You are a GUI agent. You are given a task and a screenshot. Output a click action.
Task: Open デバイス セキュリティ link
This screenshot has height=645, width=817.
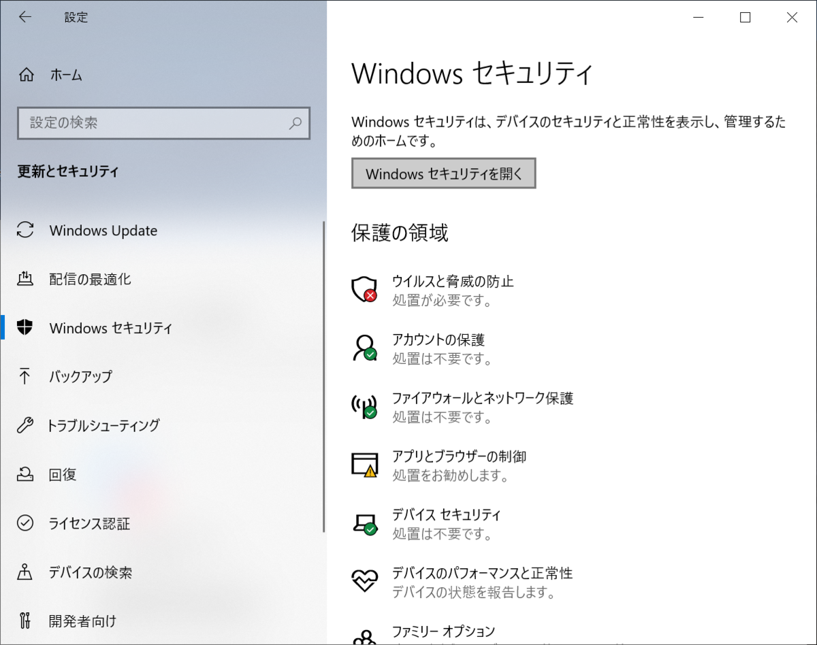tap(447, 515)
